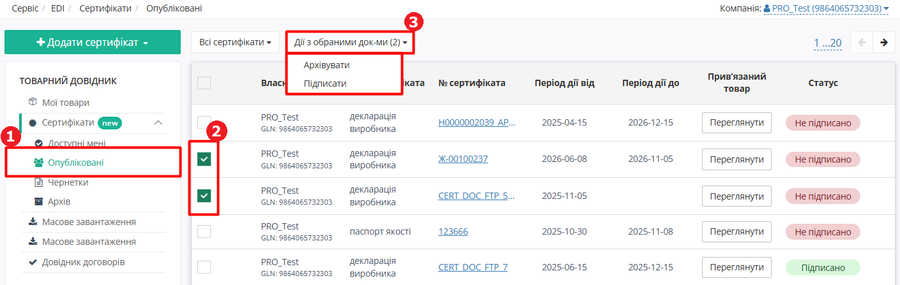Click the 'Період дії до' column header
Viewport: 900px width, 285px height.
tap(651, 83)
